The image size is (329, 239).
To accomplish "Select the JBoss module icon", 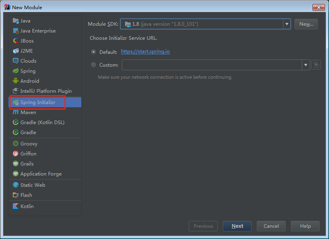I will [x=16, y=41].
